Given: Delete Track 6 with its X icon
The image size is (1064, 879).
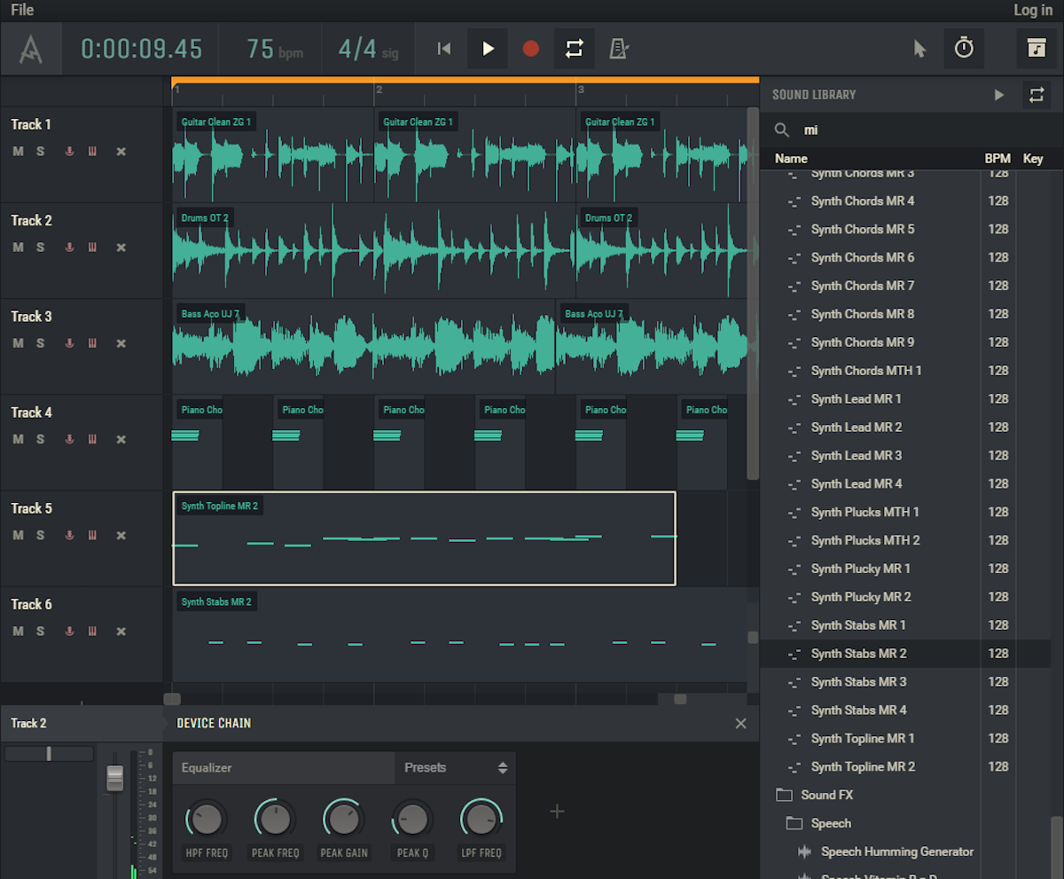Looking at the screenshot, I should coord(121,632).
